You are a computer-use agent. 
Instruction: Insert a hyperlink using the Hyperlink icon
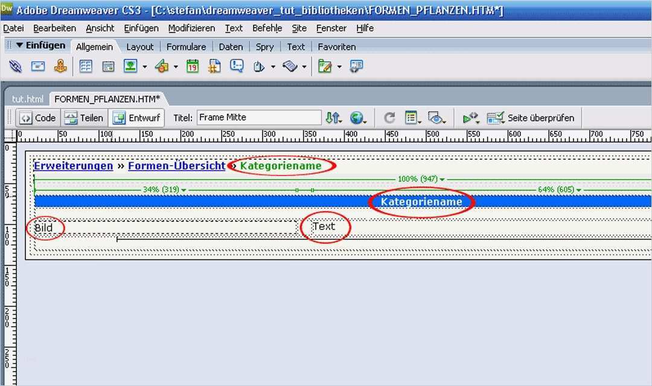pos(15,66)
